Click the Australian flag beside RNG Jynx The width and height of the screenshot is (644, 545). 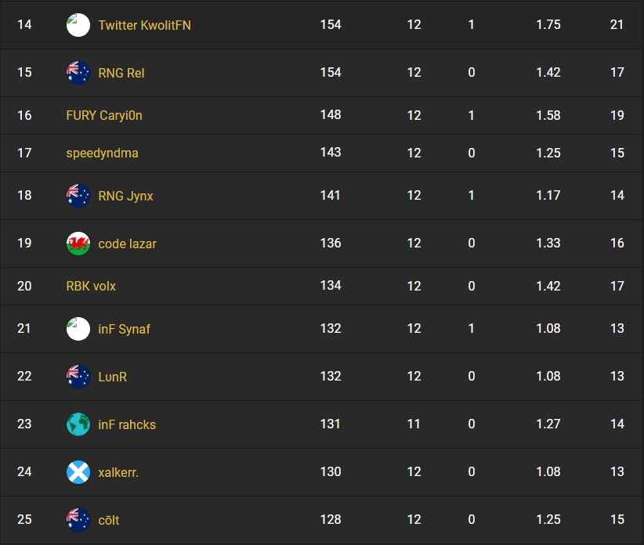point(78,196)
